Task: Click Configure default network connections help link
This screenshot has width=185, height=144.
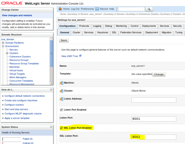Action: pyautogui.click(x=25, y=96)
